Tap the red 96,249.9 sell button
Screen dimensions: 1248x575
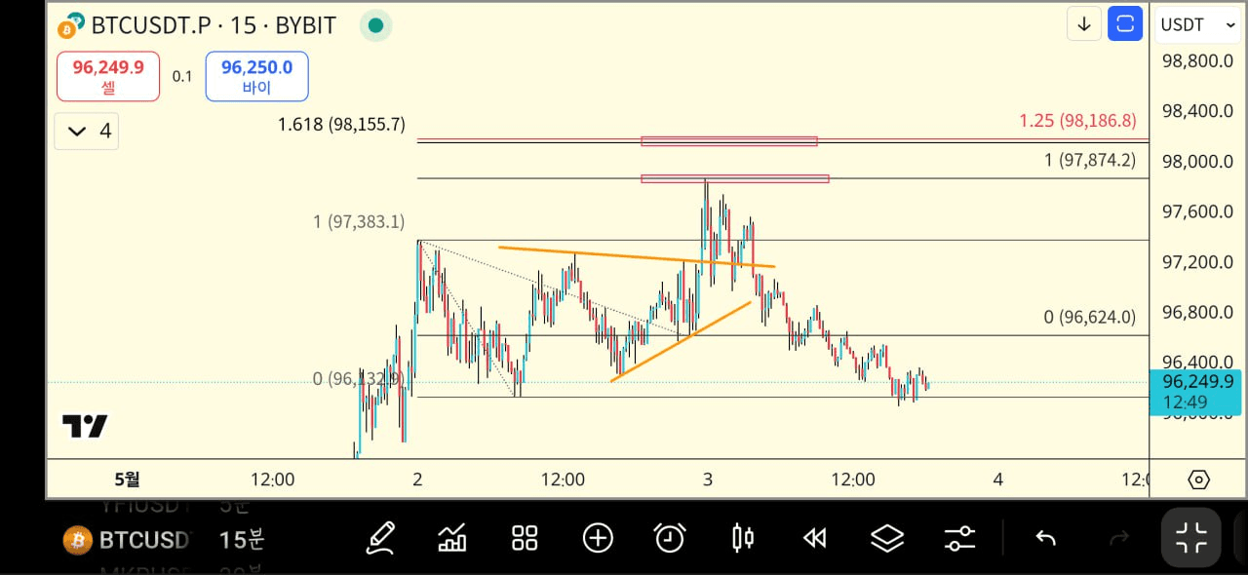pyautogui.click(x=108, y=77)
